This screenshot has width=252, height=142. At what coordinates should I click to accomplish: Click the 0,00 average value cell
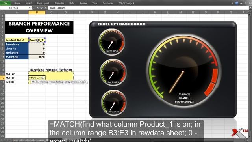click(37, 57)
